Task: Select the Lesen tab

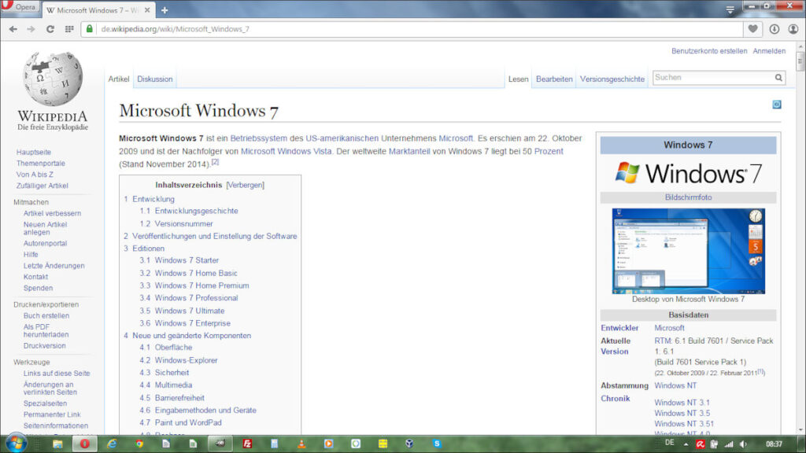Action: click(518, 79)
